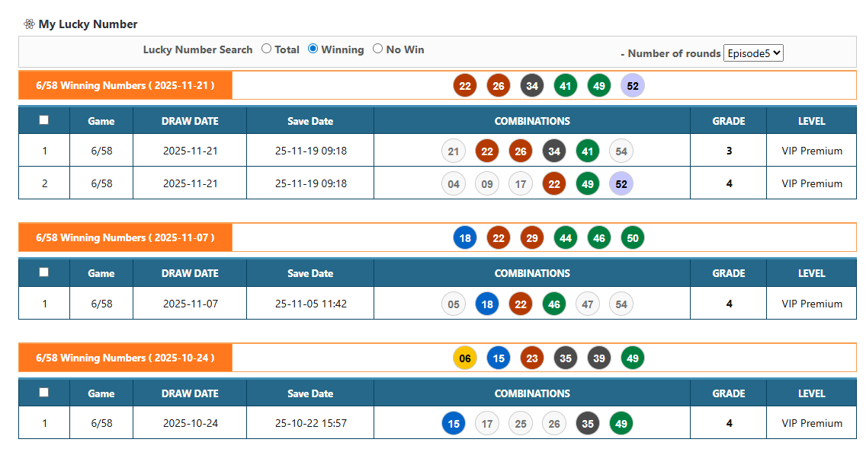866x452 pixels.
Task: Click dark ball 39 in 2025-10-24 winning numbers
Action: pyautogui.click(x=599, y=358)
